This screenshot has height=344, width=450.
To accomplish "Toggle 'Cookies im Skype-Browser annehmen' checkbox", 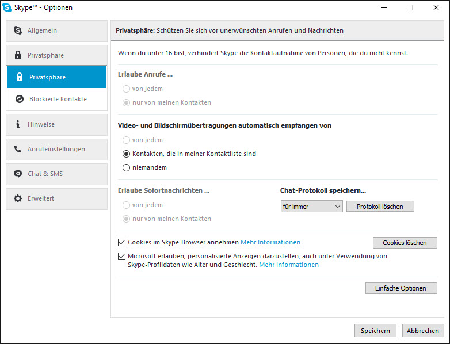I will coord(121,242).
